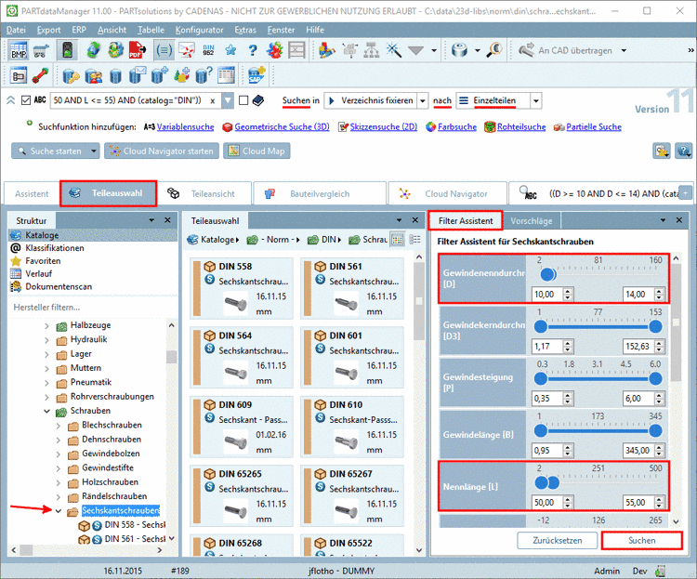Screen dimensions: 697x579
Task: Open the Geometrische Suche (3D) link
Action: [282, 126]
